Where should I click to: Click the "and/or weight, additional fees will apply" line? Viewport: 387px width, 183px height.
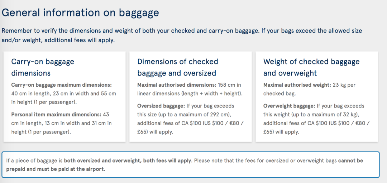(x=58, y=40)
